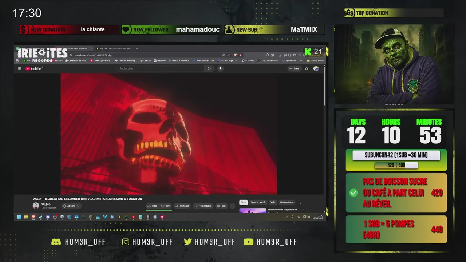Image resolution: width=466 pixels, height=262 pixels.
Task: Open Brave browser from the taskbar
Action: coord(33,217)
